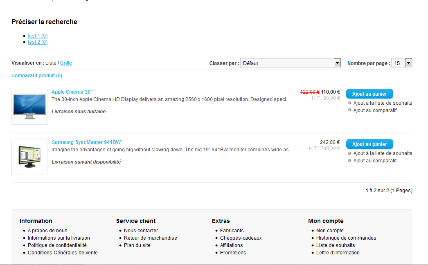The width and height of the screenshot is (428, 265).
Task: Click the Apple Cinema 30" product thumbnail
Action: point(29,107)
